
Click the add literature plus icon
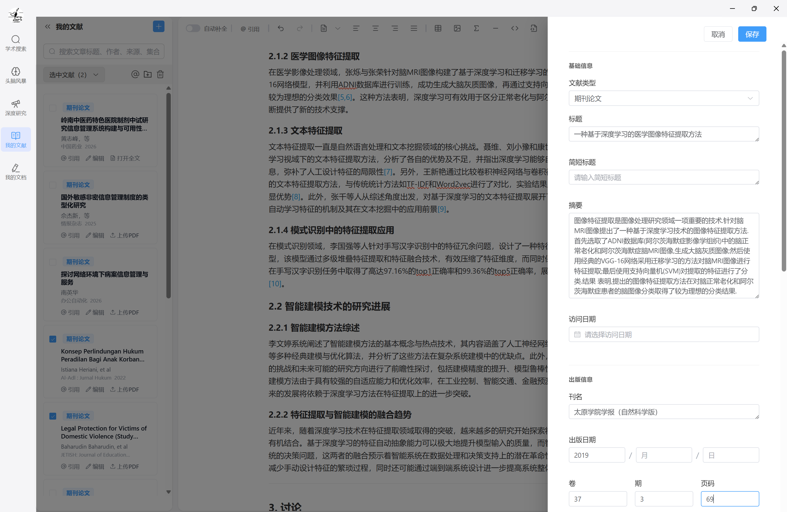pyautogui.click(x=158, y=26)
